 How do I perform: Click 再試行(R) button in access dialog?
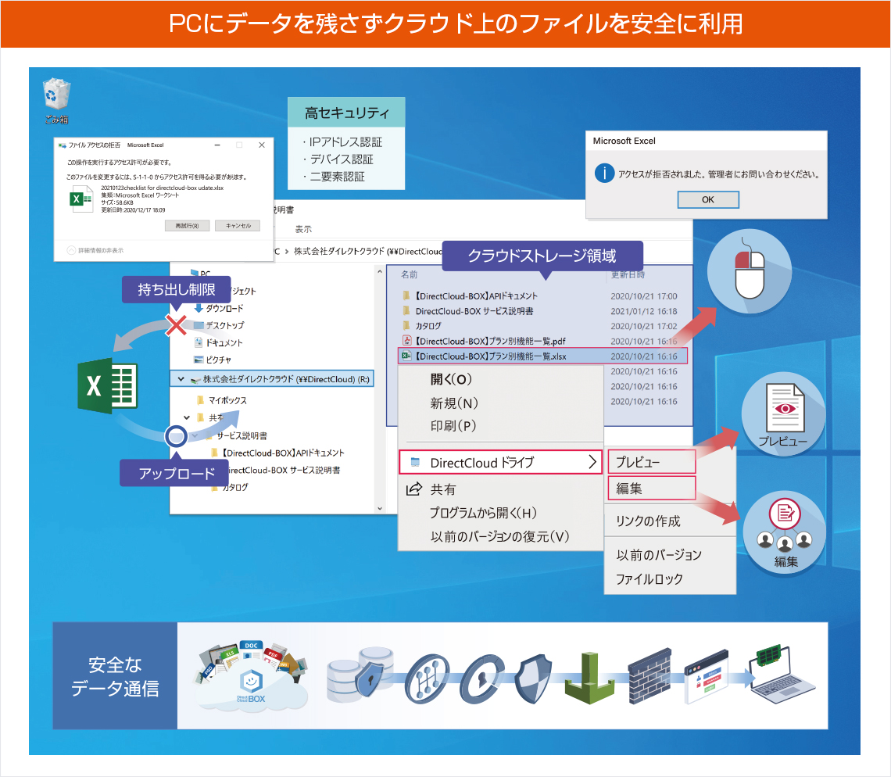[187, 226]
